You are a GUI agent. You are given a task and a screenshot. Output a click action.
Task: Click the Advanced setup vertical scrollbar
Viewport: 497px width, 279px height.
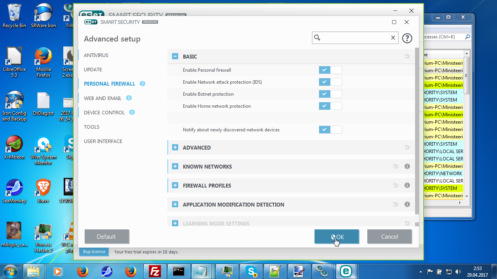click(417, 131)
